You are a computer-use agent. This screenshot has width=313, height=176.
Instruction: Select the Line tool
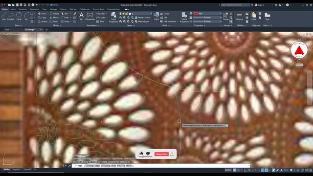4,16
